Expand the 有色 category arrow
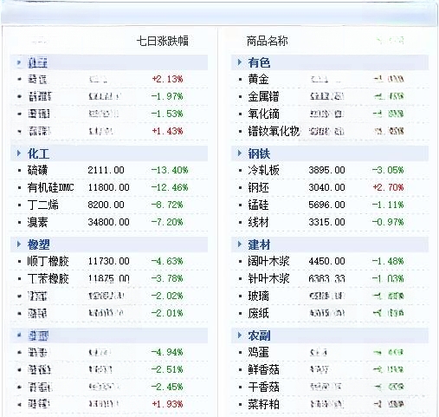 [x=239, y=62]
